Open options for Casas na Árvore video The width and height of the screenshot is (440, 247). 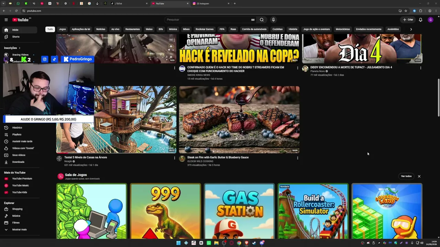point(174,158)
